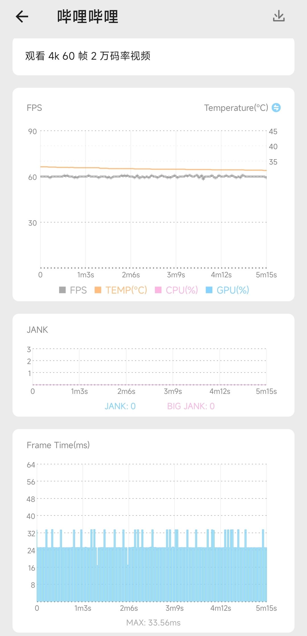Tap the Frame Time(ms) chart heading
This screenshot has height=636, width=307.
pos(58,445)
